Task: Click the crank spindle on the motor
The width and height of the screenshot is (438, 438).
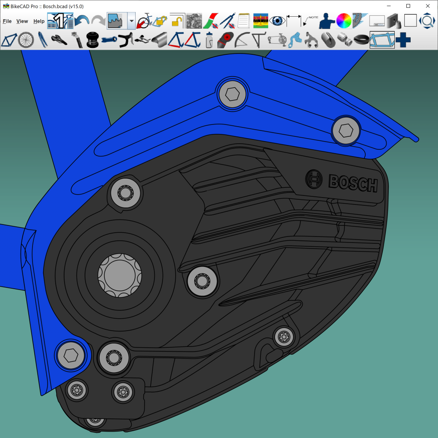Action: [x=120, y=275]
